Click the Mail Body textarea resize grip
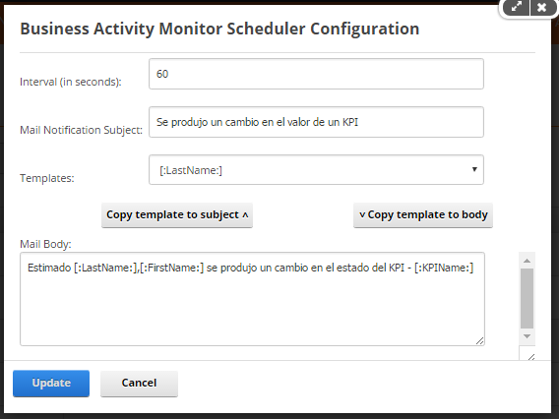559x419 pixels. (480, 341)
